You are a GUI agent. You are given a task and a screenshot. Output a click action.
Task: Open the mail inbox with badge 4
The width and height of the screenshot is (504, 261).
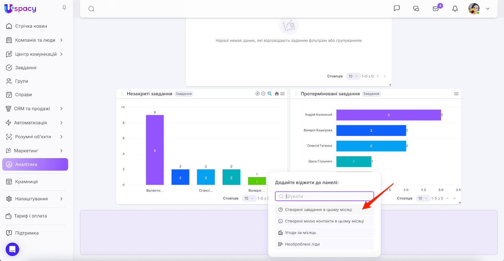click(x=436, y=9)
